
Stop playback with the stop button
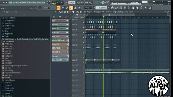pos(62,3)
